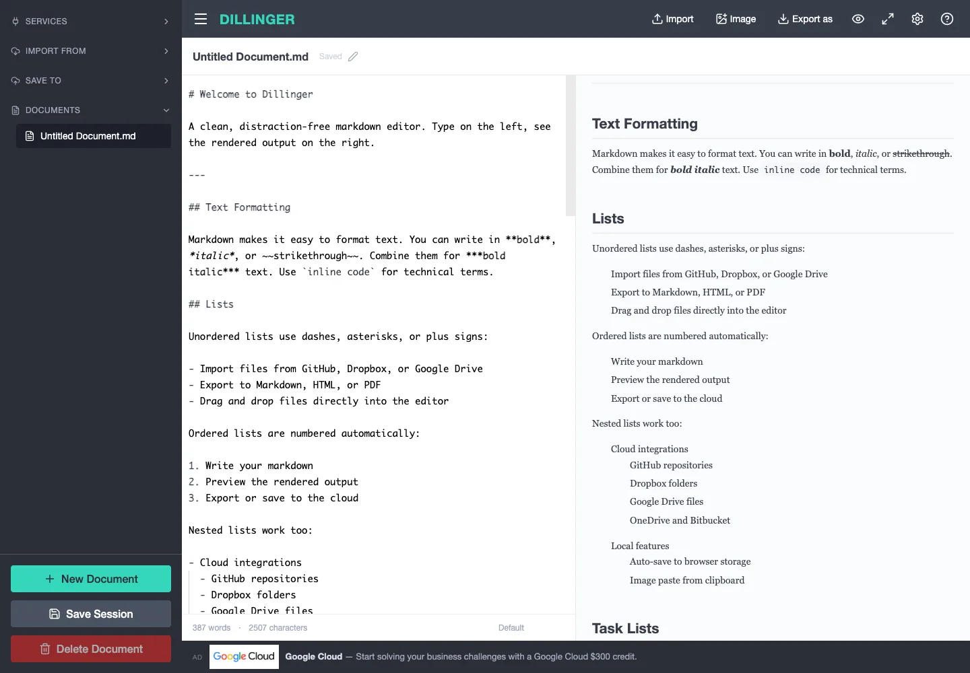
Task: Click the plug icon beside SERVICES
Action: pyautogui.click(x=15, y=22)
